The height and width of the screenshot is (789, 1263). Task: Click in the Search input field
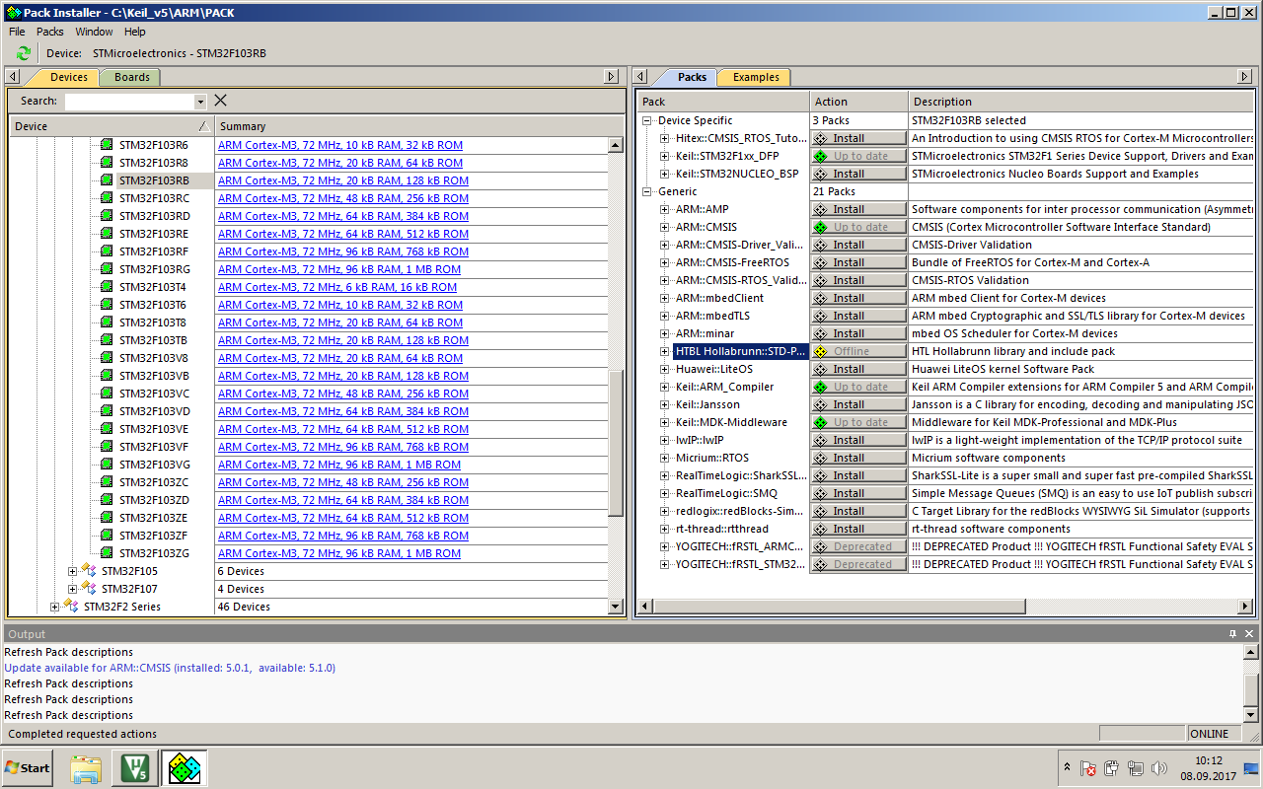pos(129,101)
